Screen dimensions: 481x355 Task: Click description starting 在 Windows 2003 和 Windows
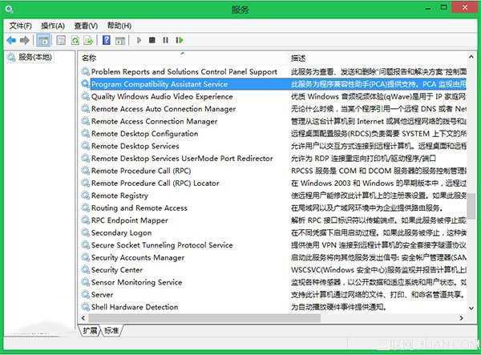[378, 184]
